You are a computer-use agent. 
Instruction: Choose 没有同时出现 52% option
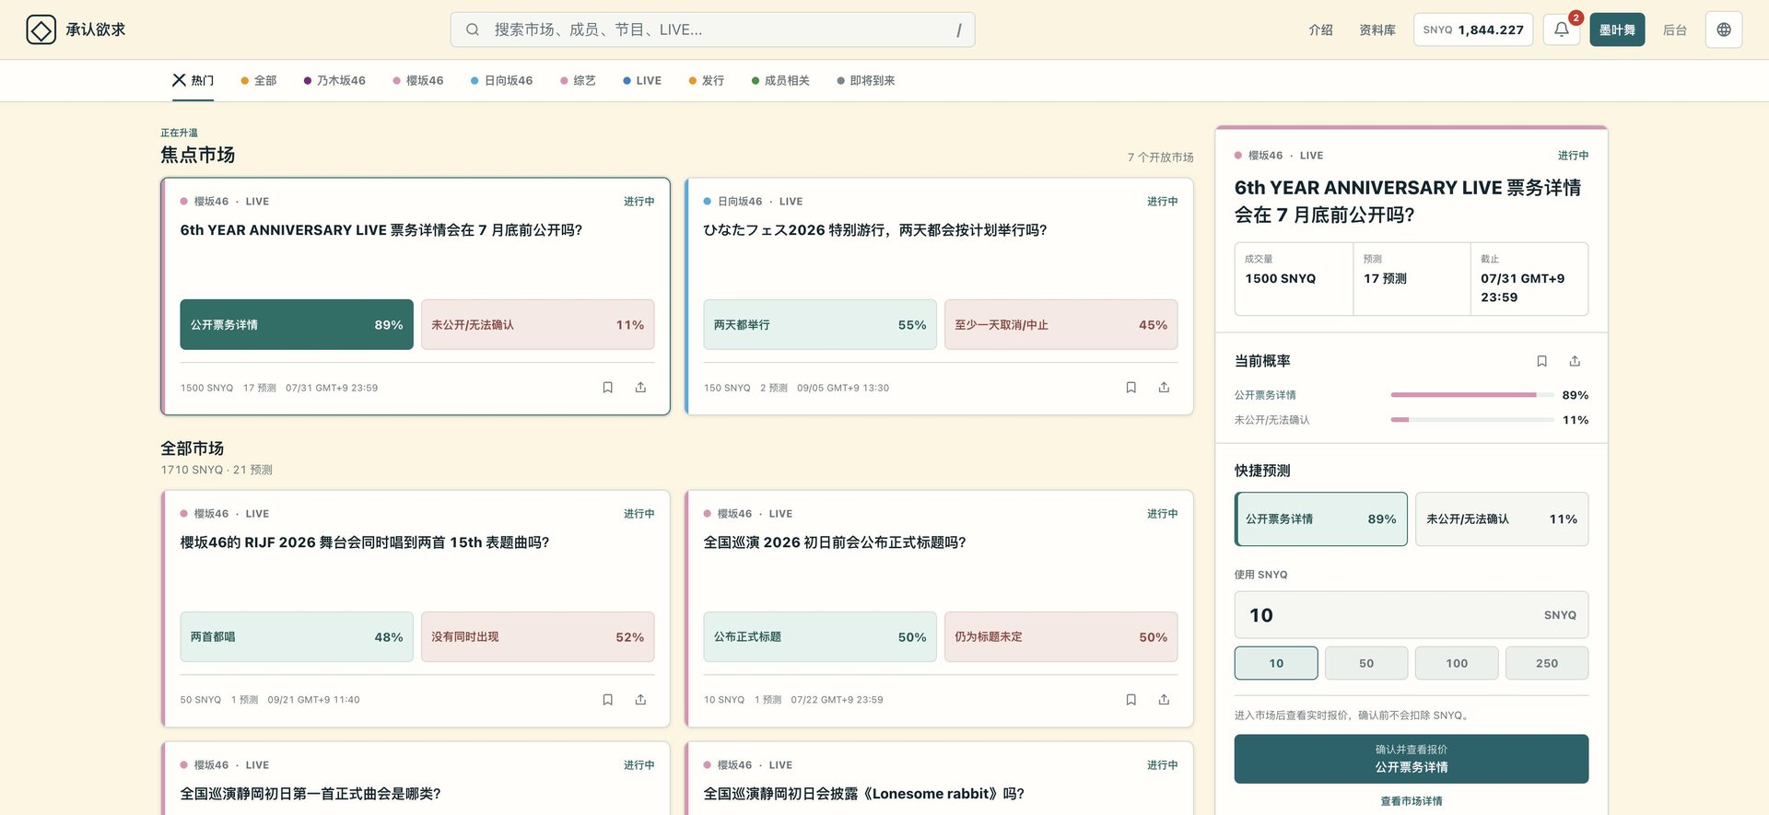[x=537, y=636]
